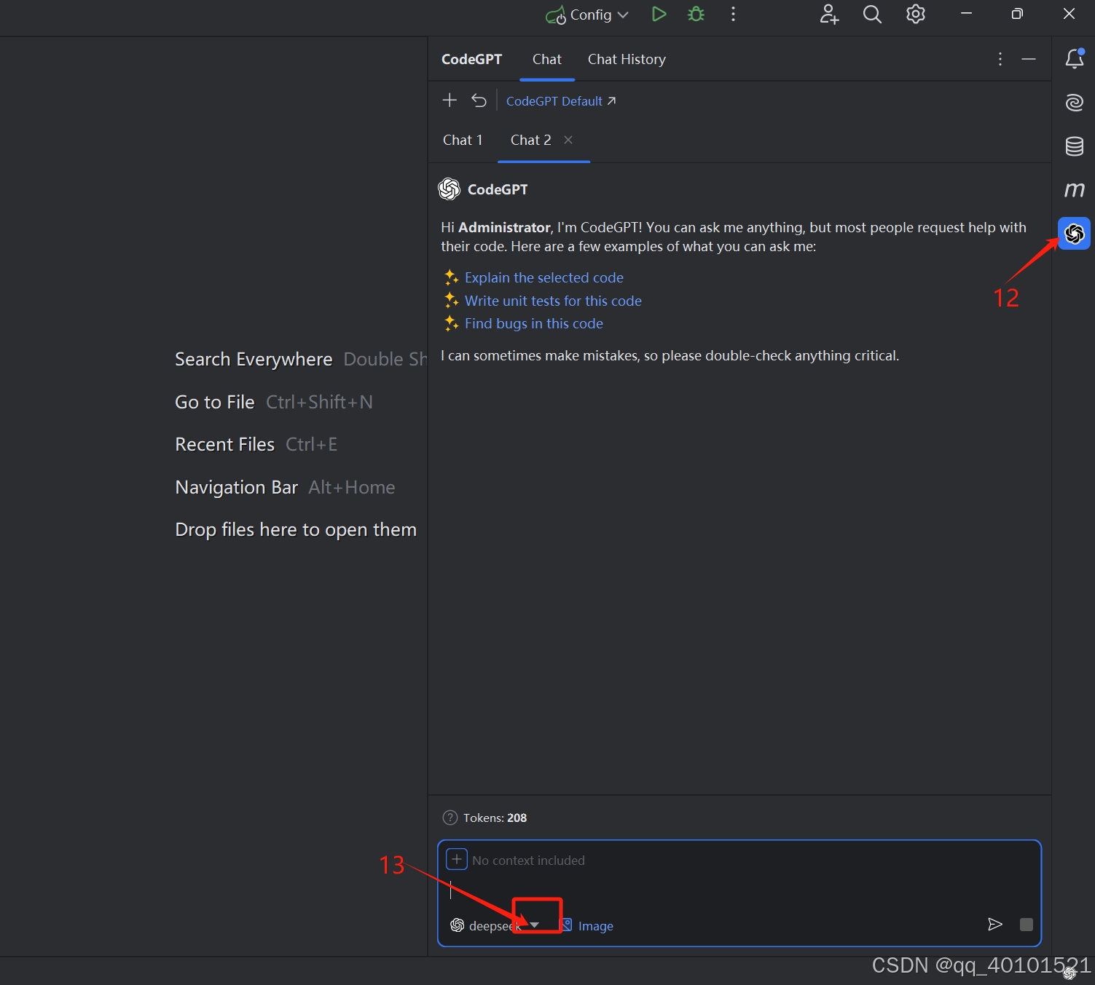Click into the chat prompt input field
The width and height of the screenshot is (1095, 985).
click(x=739, y=890)
